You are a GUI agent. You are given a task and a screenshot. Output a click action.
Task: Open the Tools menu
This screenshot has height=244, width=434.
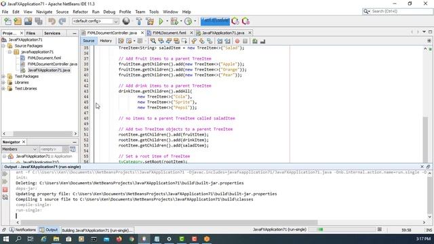click(x=154, y=12)
